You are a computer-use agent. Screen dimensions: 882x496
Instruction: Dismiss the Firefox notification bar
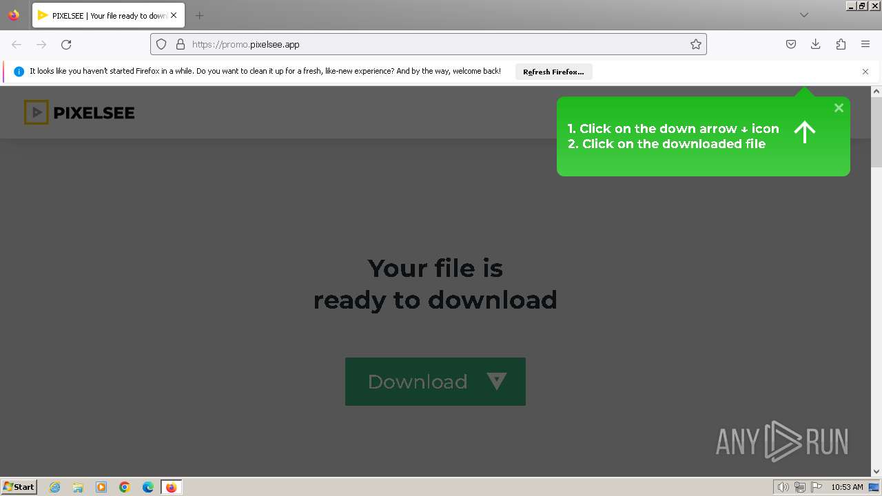click(x=865, y=72)
